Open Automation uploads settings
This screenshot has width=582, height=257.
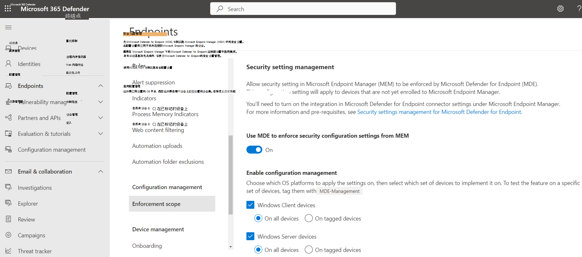pyautogui.click(x=157, y=146)
